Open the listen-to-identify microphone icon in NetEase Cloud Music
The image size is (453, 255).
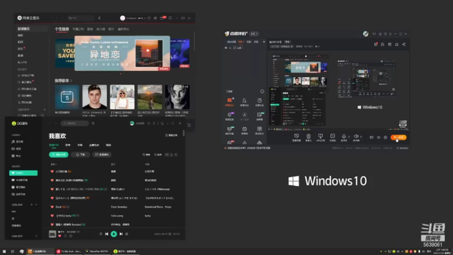100,18
